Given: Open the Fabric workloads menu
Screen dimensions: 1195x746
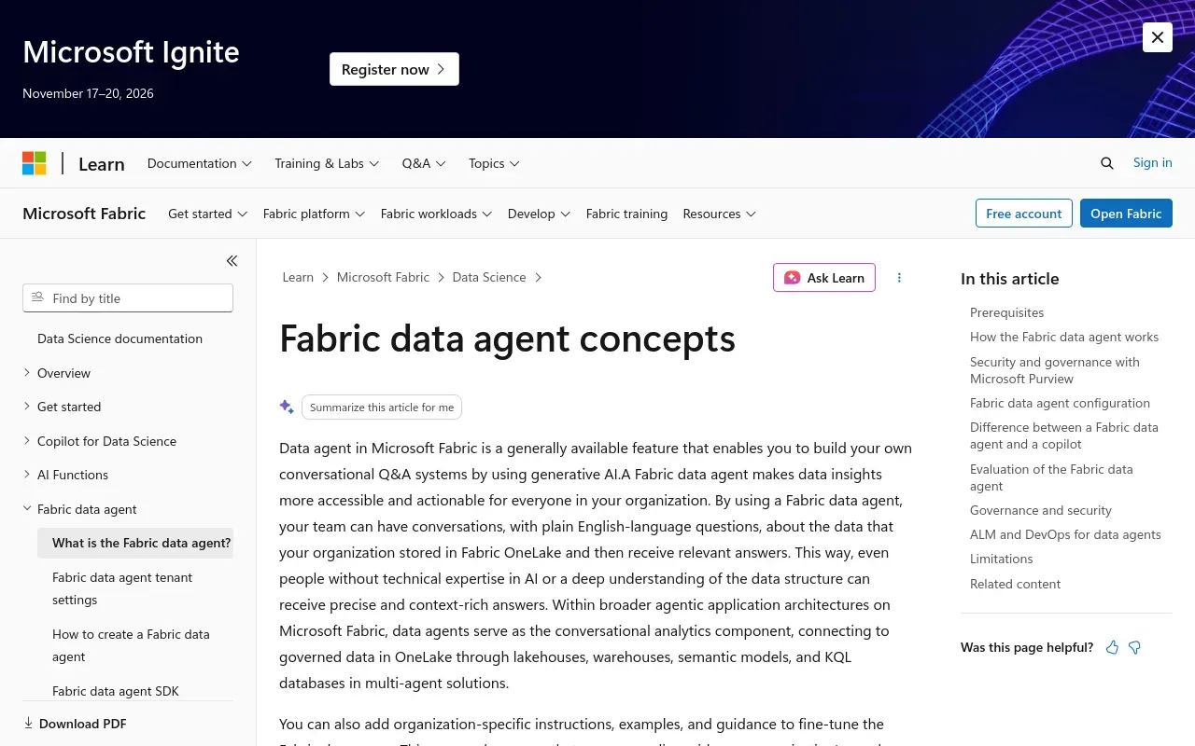Looking at the screenshot, I should point(436,214).
